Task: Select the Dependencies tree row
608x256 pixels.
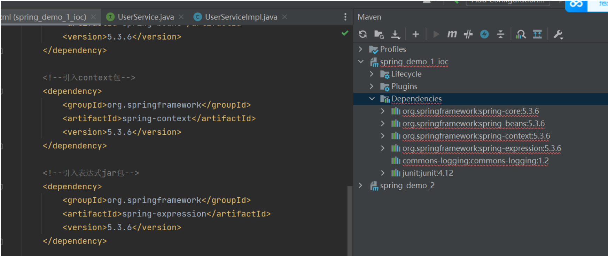Action: pyautogui.click(x=481, y=99)
